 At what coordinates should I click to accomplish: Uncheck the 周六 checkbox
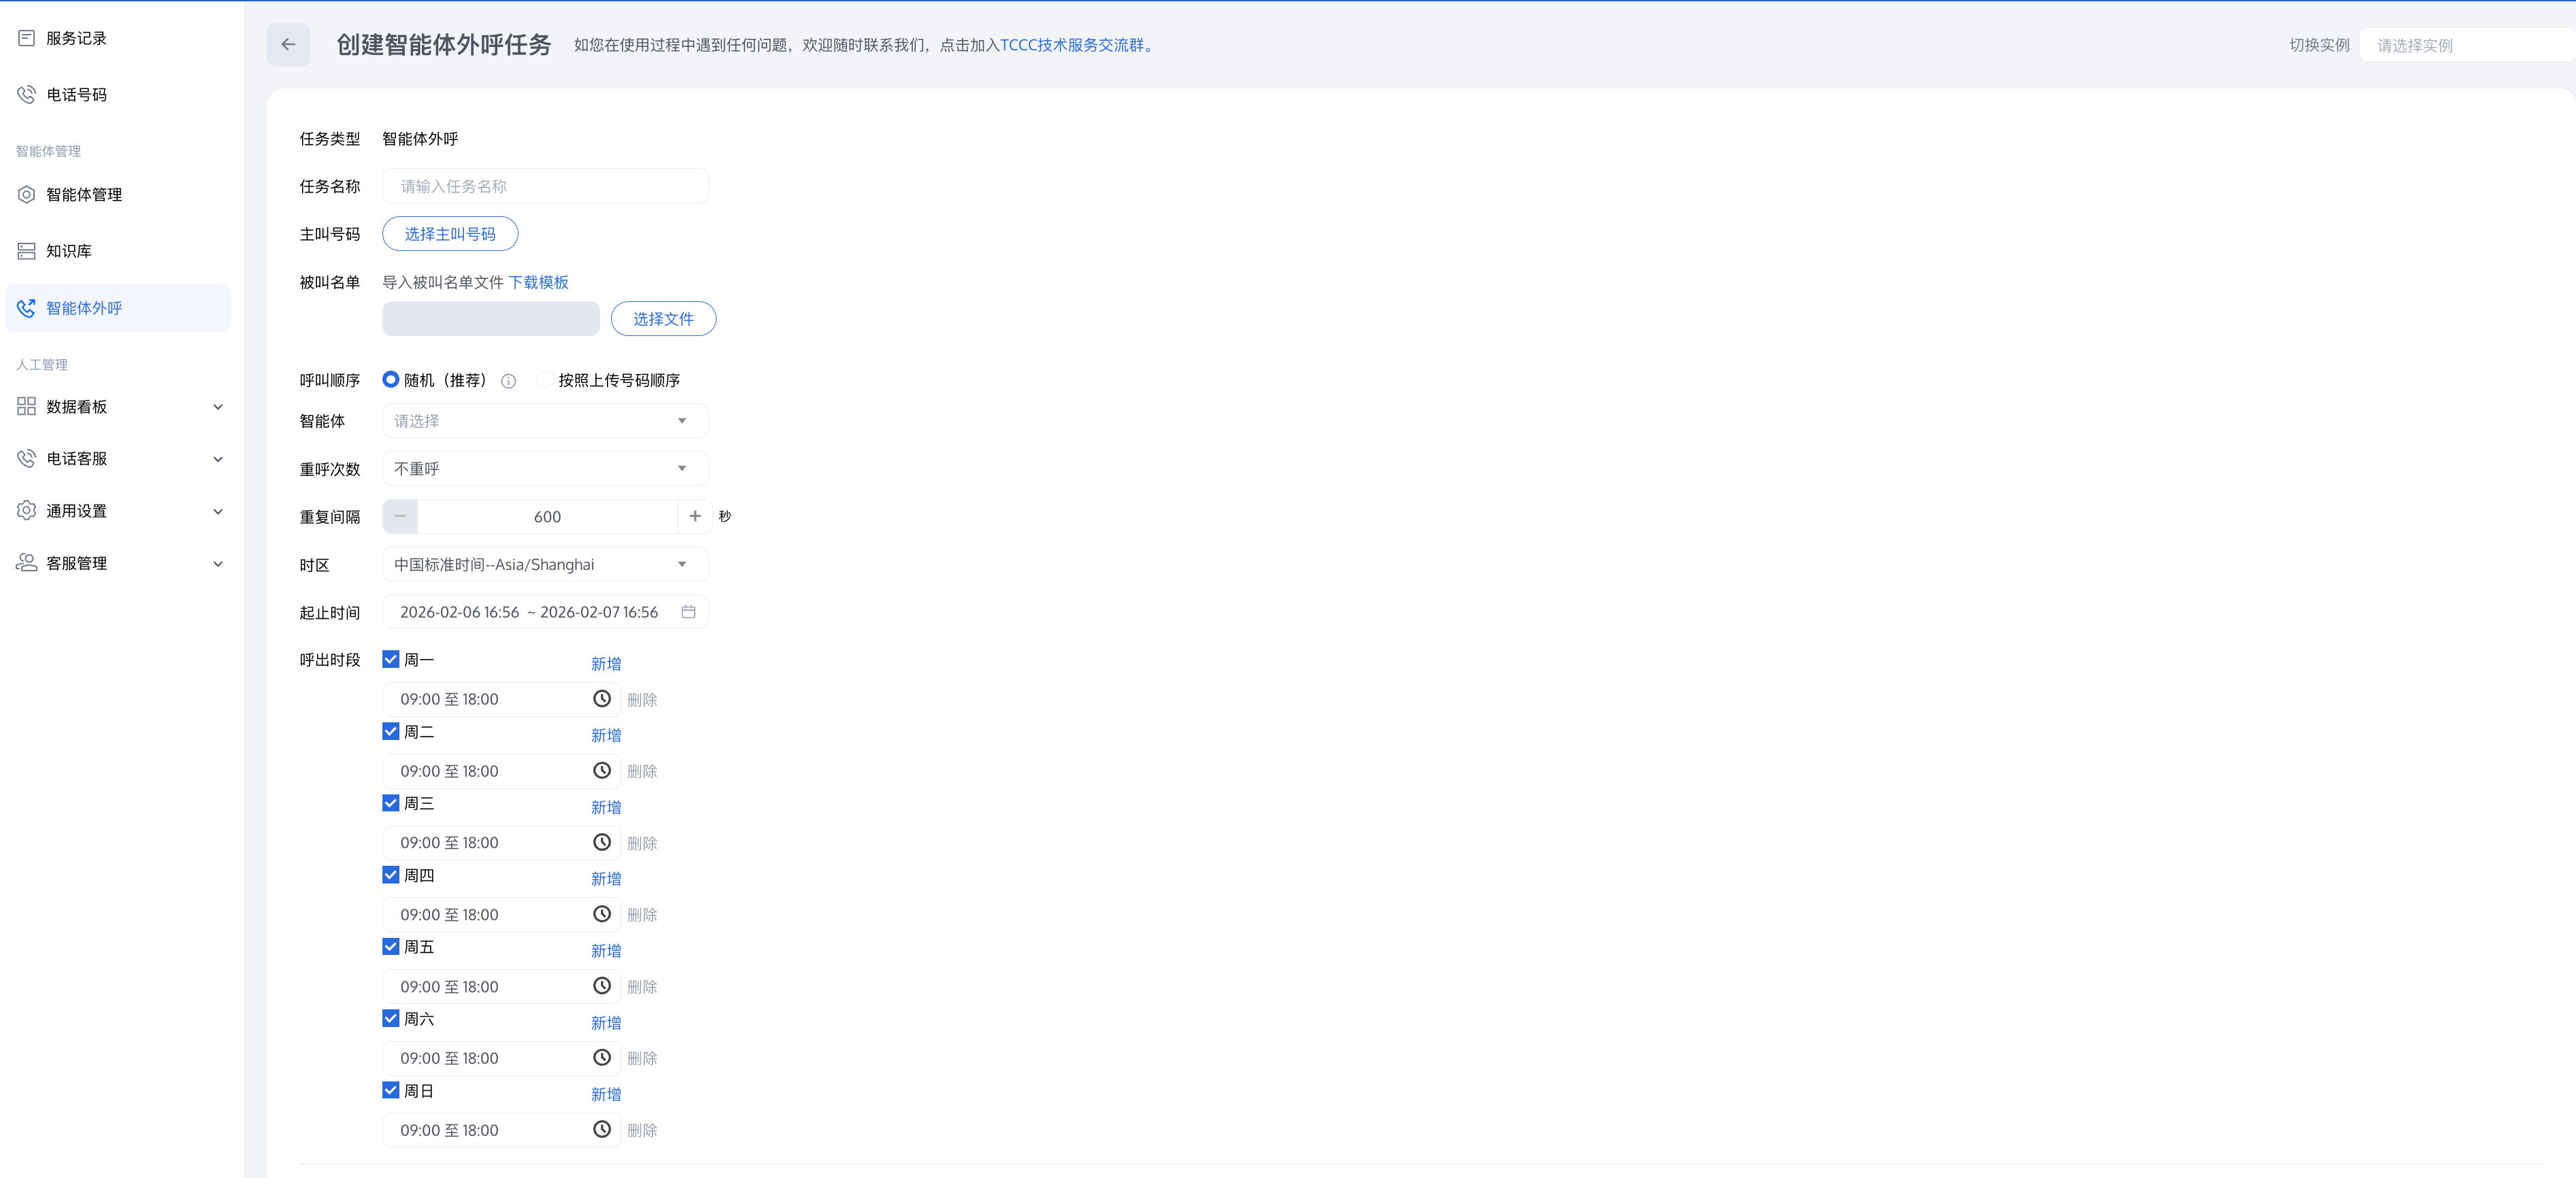pyautogui.click(x=391, y=1018)
